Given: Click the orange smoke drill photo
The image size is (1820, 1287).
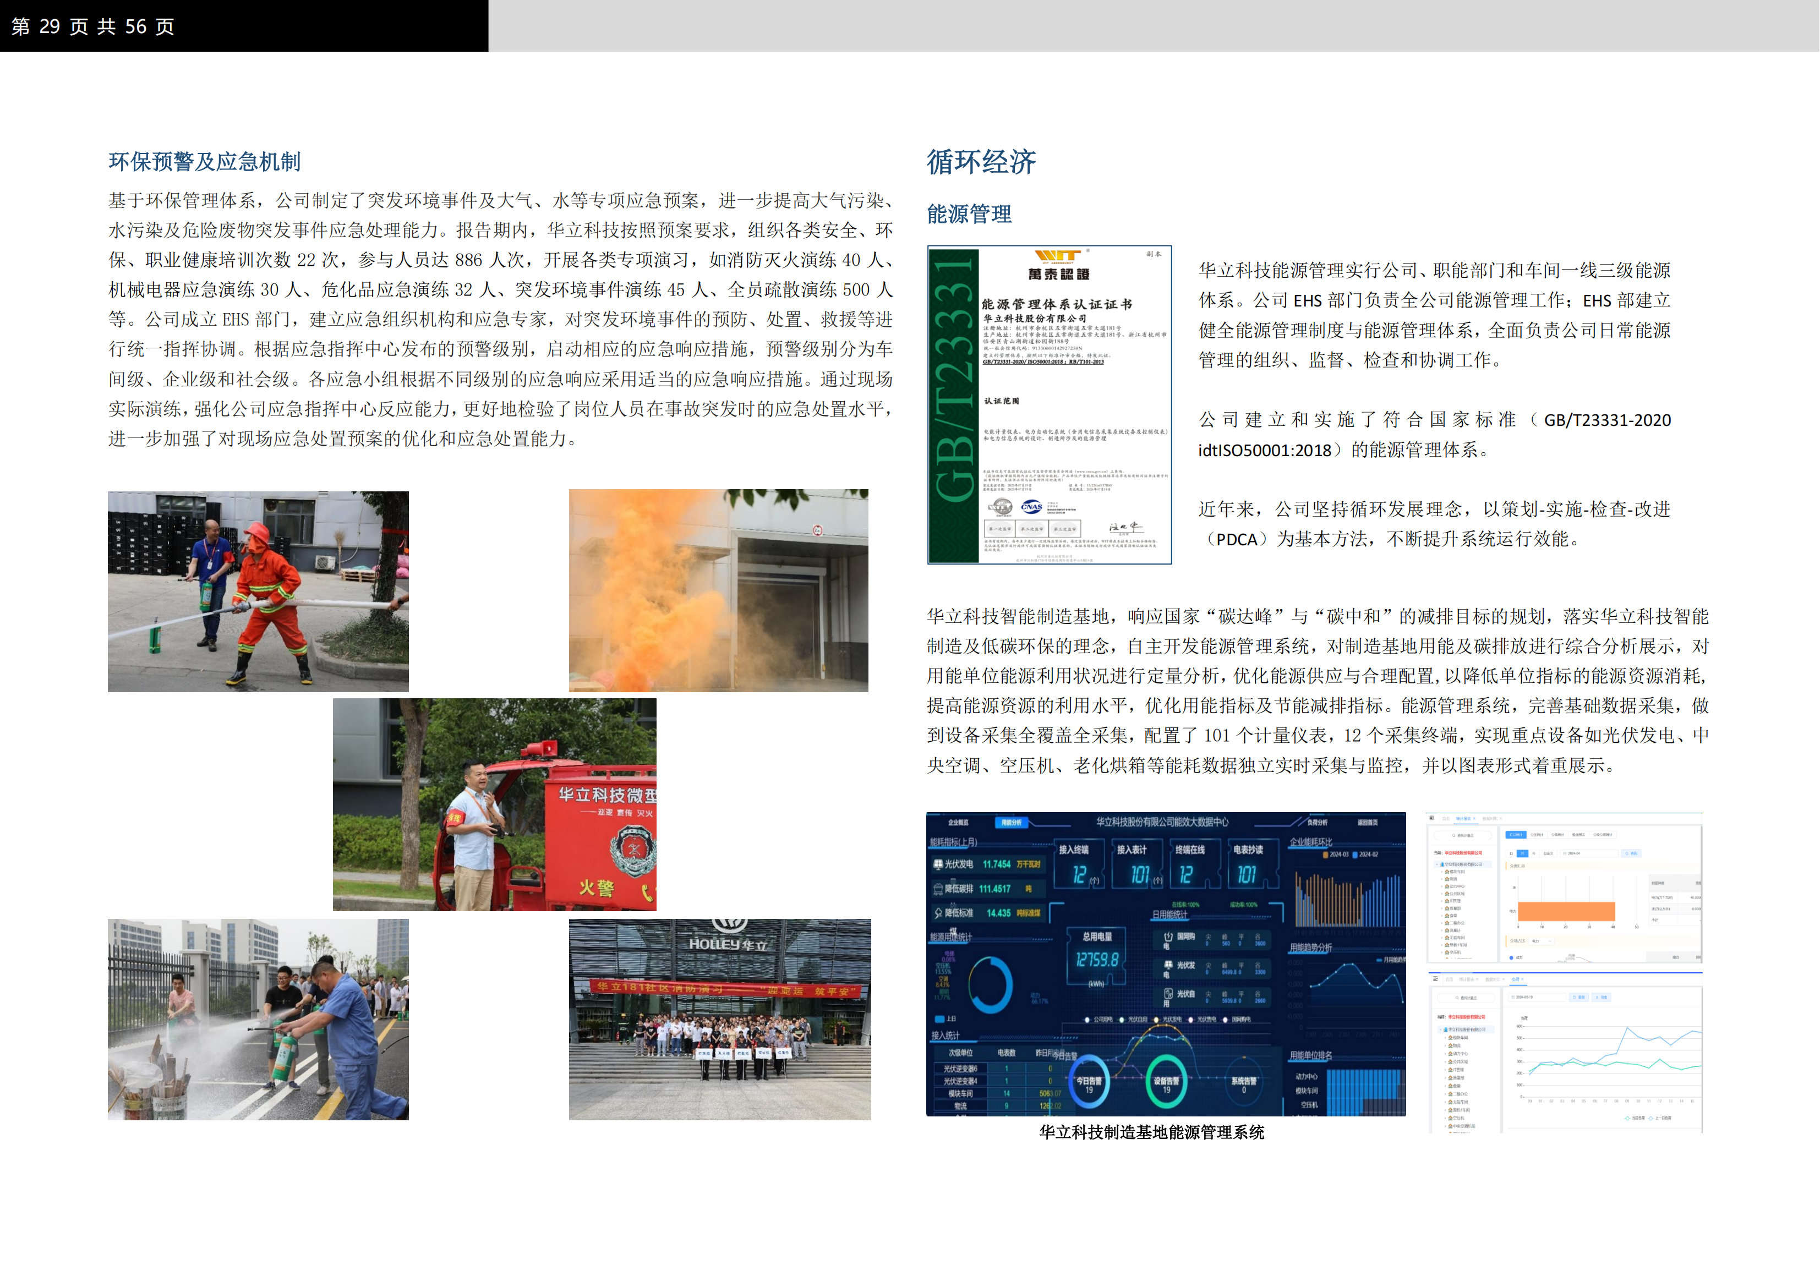Looking at the screenshot, I should coord(718,590).
